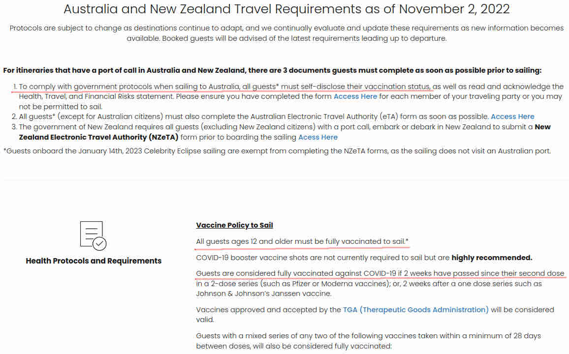Select the Health Protocols and Requirements heading
569x354 pixels.
pos(94,261)
